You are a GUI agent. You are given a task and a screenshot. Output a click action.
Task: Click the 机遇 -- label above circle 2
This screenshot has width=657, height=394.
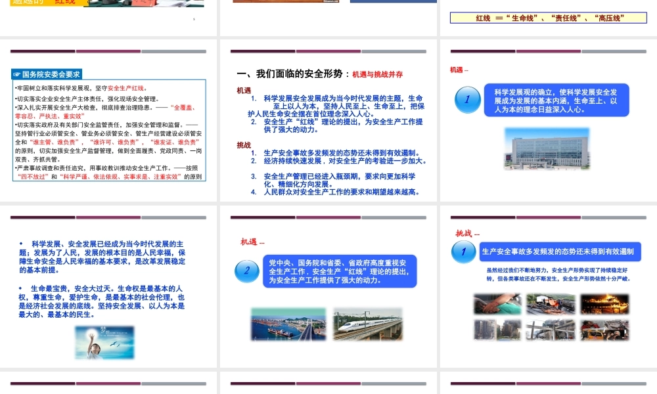(252, 242)
